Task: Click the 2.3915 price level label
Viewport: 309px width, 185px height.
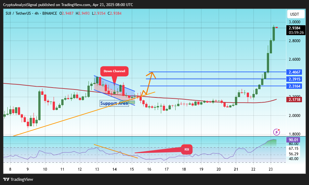Action: [294, 79]
